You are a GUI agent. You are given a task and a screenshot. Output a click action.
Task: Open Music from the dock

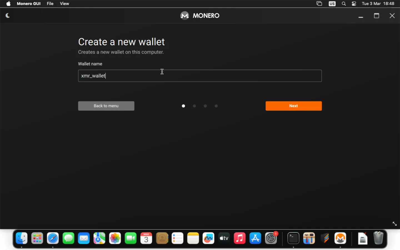pyautogui.click(x=240, y=238)
